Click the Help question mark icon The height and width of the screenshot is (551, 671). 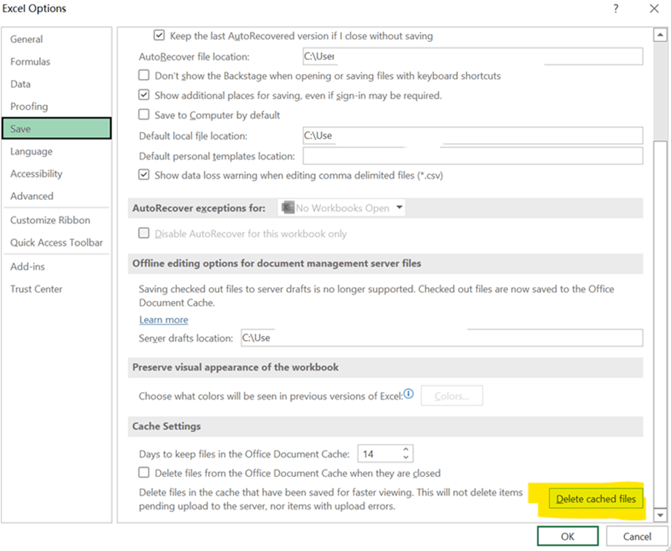[x=616, y=9]
